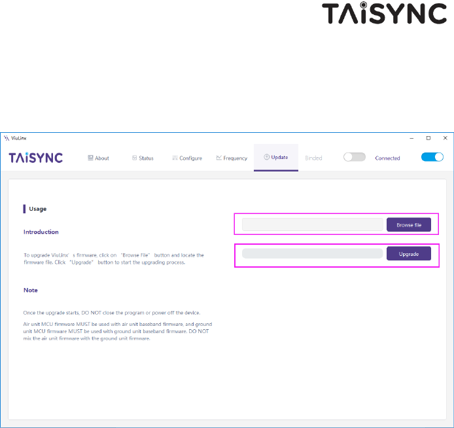Click the 'Once the upgrade starts' warning text
Screen dimensions: 454x428
(112, 313)
